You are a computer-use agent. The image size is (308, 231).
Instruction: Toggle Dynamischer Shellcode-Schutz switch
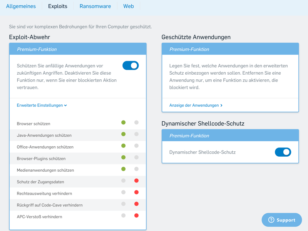pyautogui.click(x=283, y=152)
